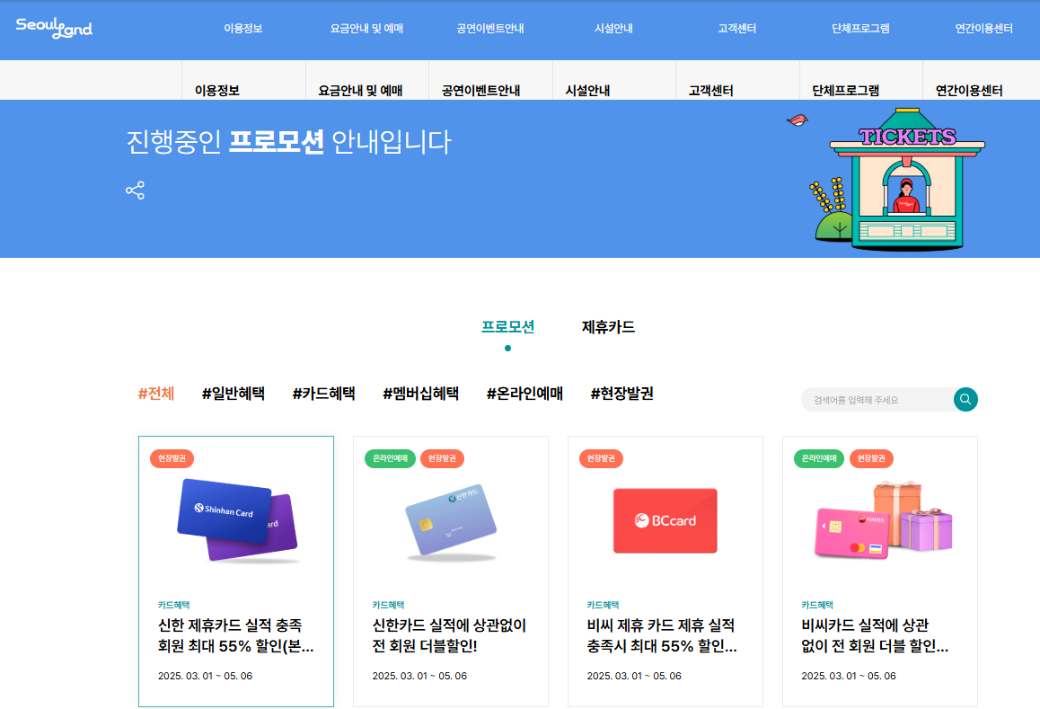
Task: Open 단체프로그램 in the blue top menu
Action: click(860, 29)
